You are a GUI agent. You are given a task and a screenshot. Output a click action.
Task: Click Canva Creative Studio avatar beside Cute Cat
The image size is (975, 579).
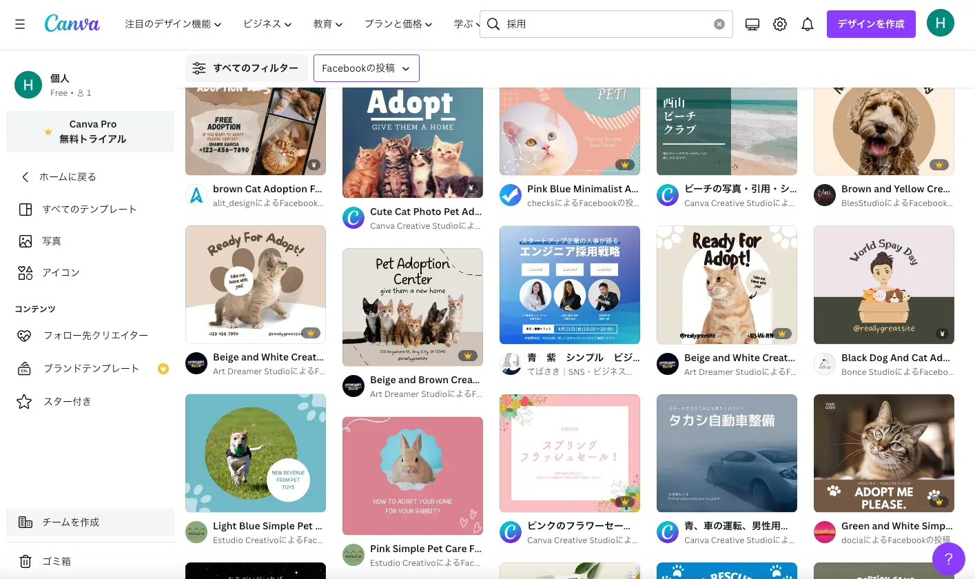click(353, 218)
